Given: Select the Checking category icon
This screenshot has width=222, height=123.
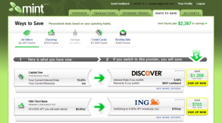Looking at the screenshot, I should [51, 32].
